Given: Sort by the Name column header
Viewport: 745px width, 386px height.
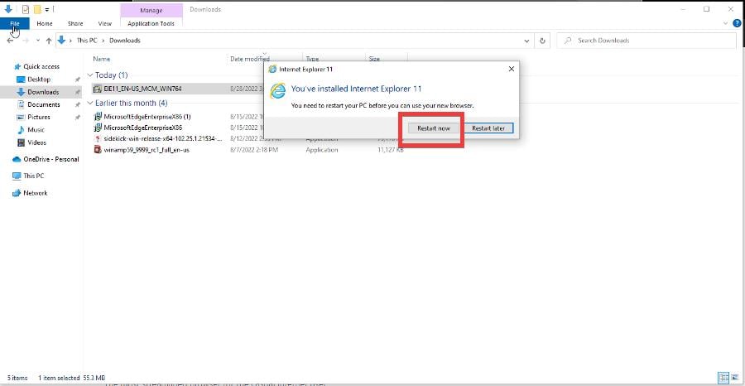Looking at the screenshot, I should click(x=101, y=59).
